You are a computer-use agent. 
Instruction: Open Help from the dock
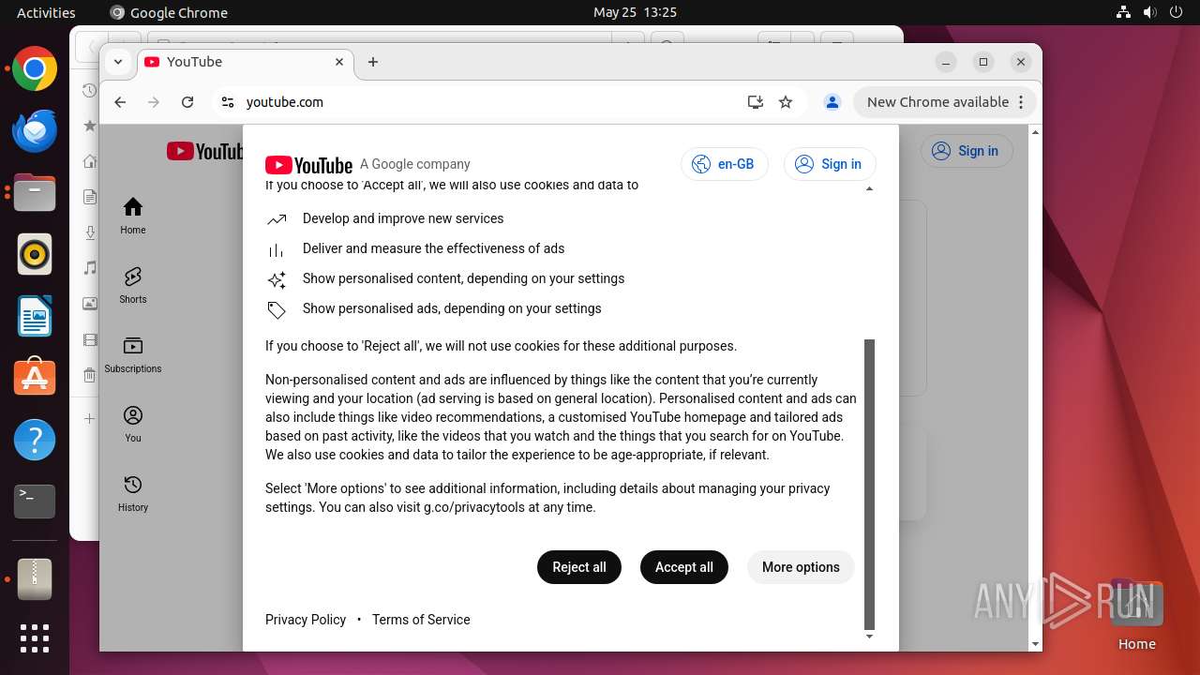pos(35,440)
